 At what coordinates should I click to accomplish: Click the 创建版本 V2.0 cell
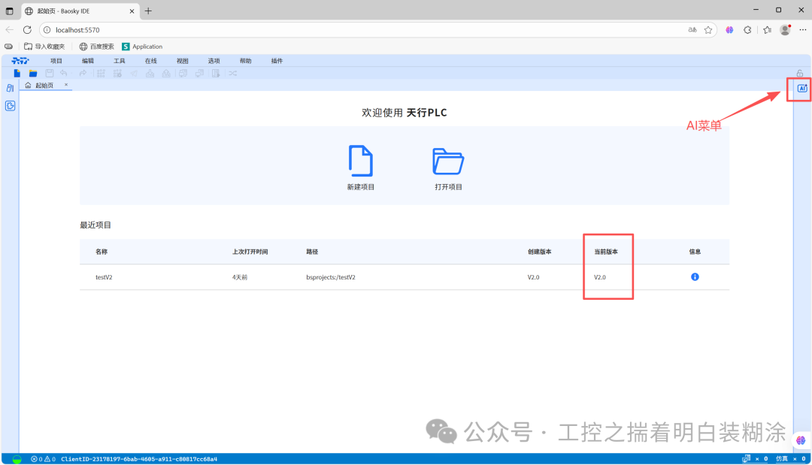tap(533, 277)
